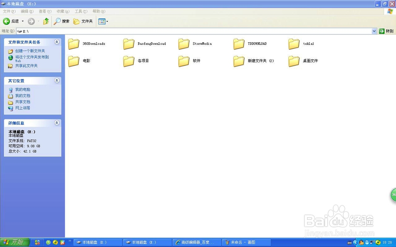The image size is (396, 247).
Task: Toggle the Folders (文件夹) pane button
Action: (x=83, y=21)
